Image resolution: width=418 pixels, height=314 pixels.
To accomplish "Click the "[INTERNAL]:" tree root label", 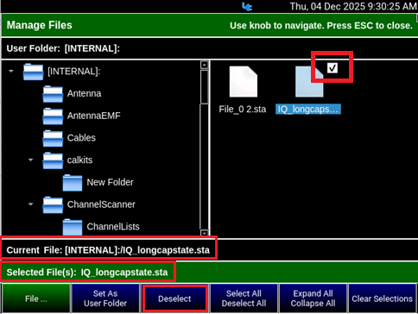I will pos(74,72).
